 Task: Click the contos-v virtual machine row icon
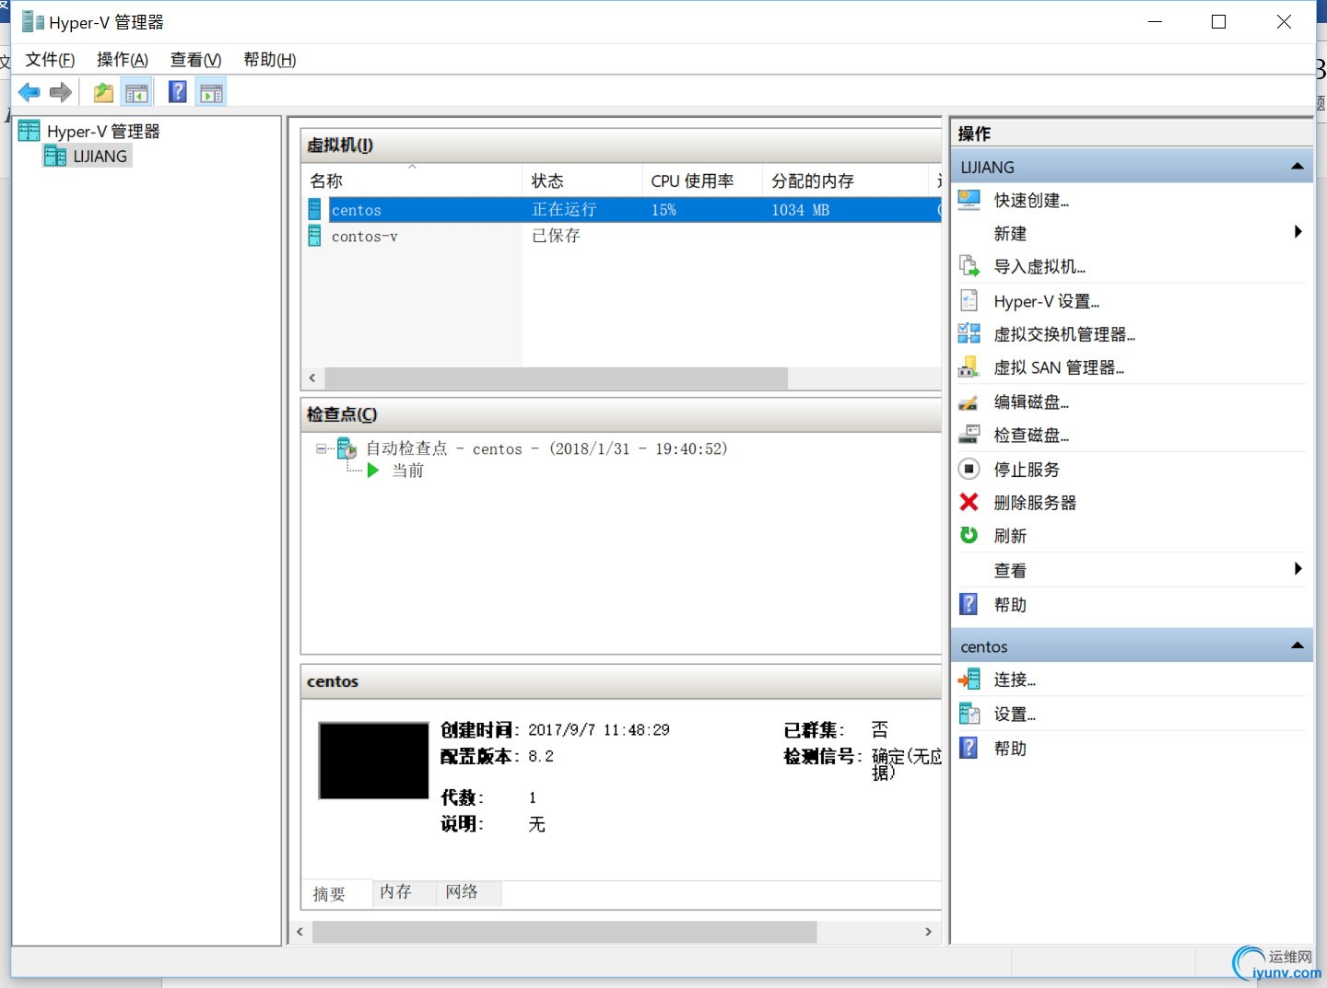[315, 237]
